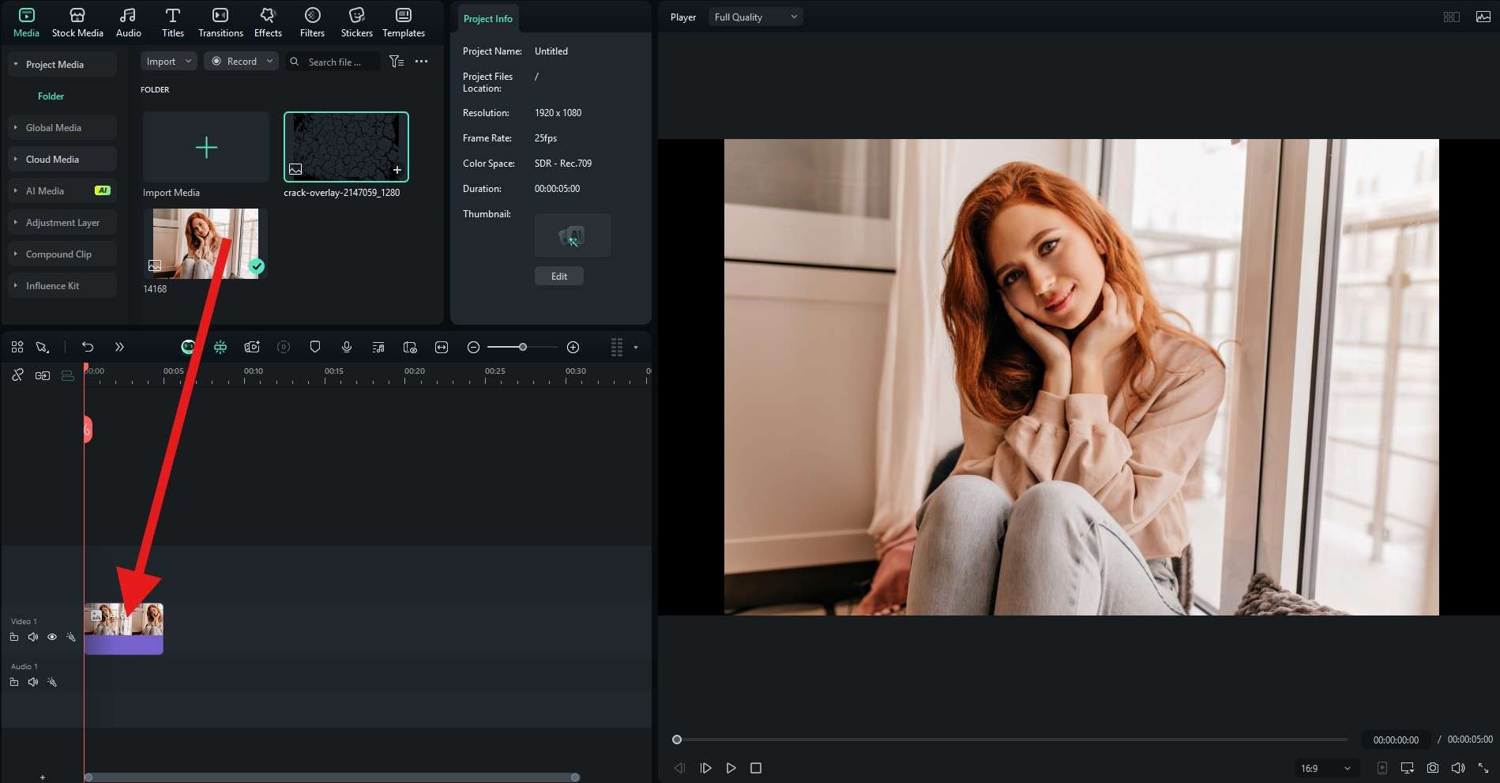Open the track height dropdown arrow
The height and width of the screenshot is (783, 1500).
(x=636, y=347)
